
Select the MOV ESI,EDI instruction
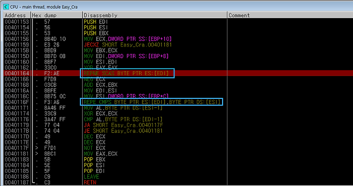tap(101, 62)
